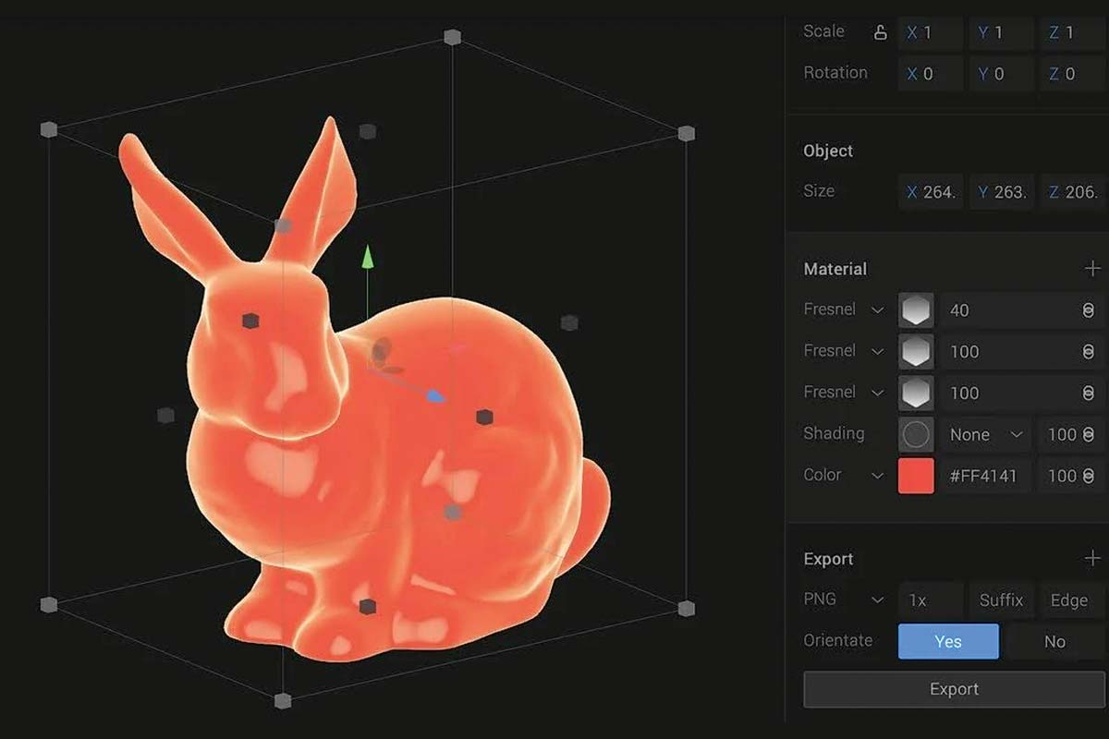Screen dimensions: 1109x739
Task: Set Orientate to No
Action: pos(1054,641)
